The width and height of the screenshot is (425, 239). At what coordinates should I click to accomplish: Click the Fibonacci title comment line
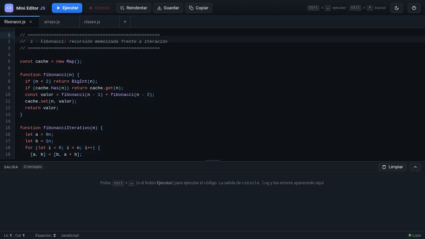click(x=94, y=41)
